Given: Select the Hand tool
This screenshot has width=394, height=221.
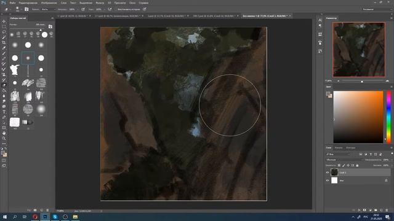Looking at the screenshot, I should (x=4, y=133).
